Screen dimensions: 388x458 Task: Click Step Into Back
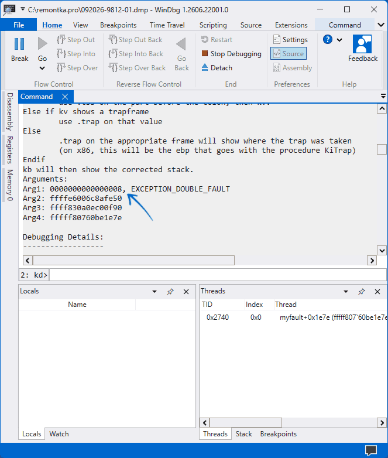[136, 54]
